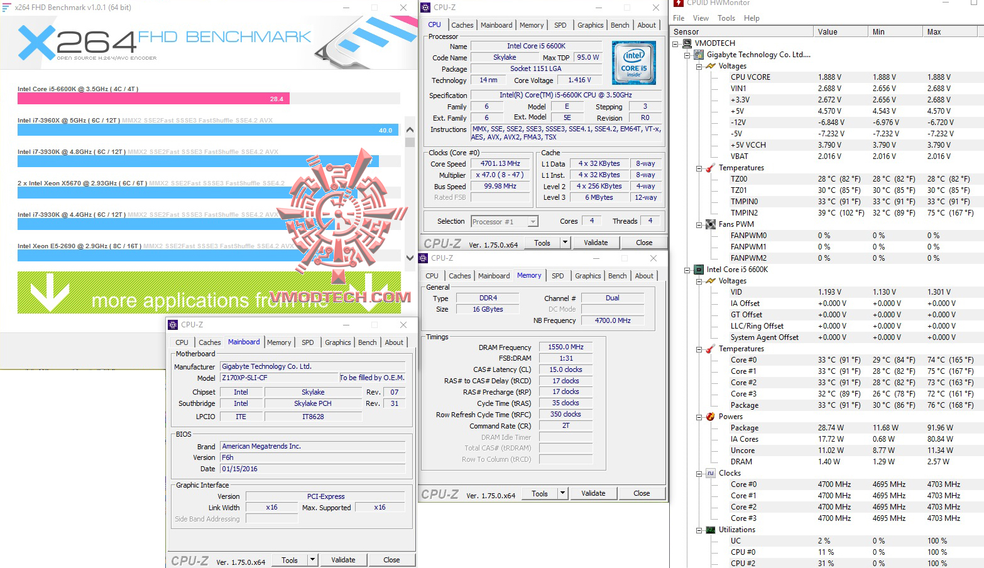Click the Min column header in HWMonitor
The width and height of the screenshot is (984, 568).
click(x=895, y=31)
